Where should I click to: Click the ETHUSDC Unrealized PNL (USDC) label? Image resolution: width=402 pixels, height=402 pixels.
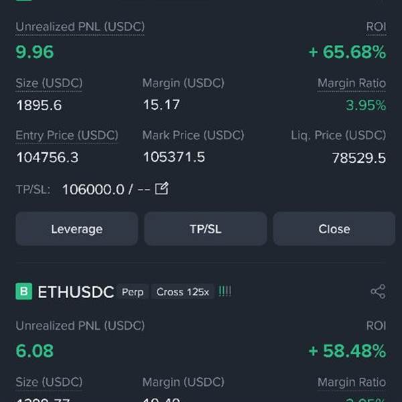click(x=80, y=326)
